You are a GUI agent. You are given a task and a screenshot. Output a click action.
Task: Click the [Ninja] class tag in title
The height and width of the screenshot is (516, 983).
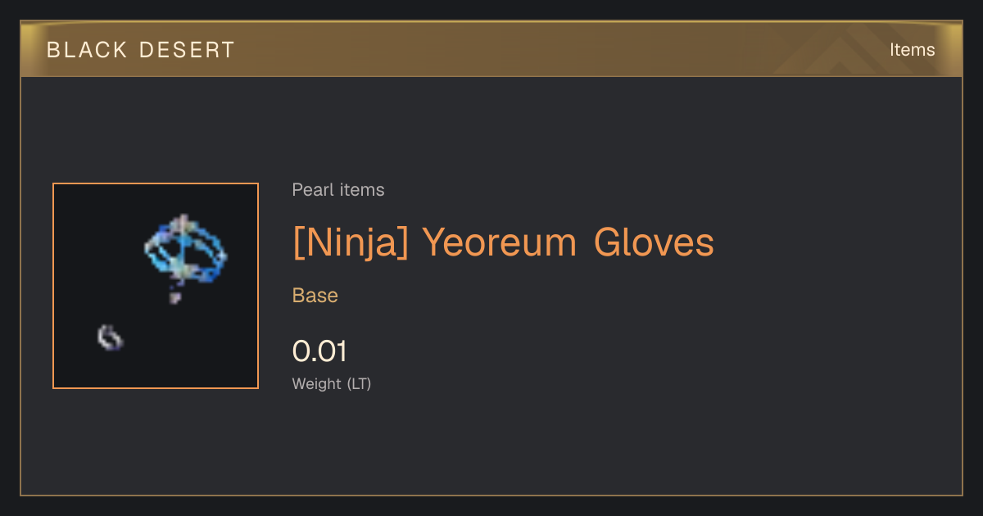point(351,242)
